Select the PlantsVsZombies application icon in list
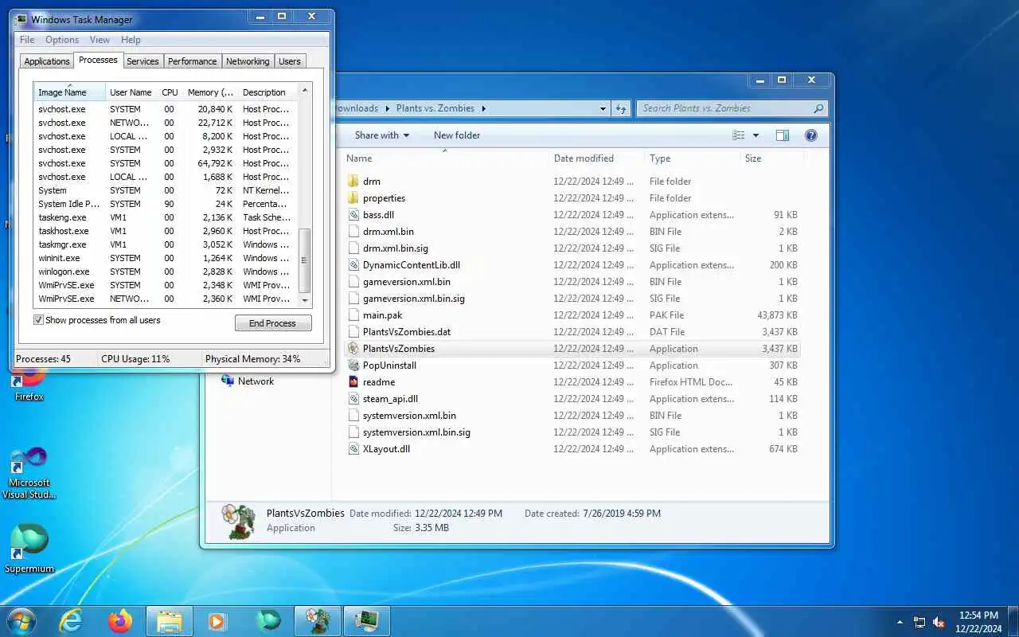 pos(354,349)
